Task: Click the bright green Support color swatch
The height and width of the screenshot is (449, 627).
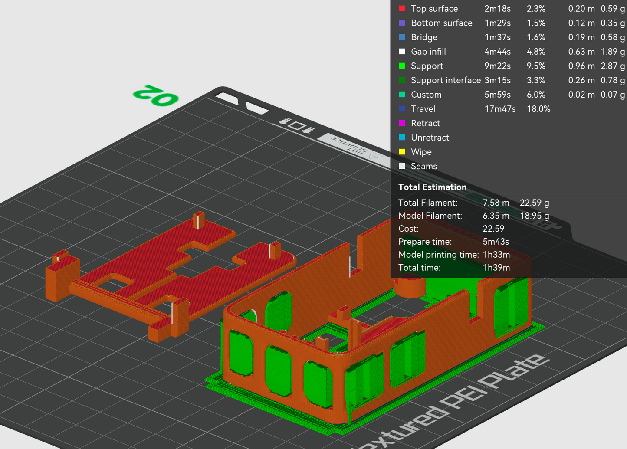Action: [x=402, y=66]
